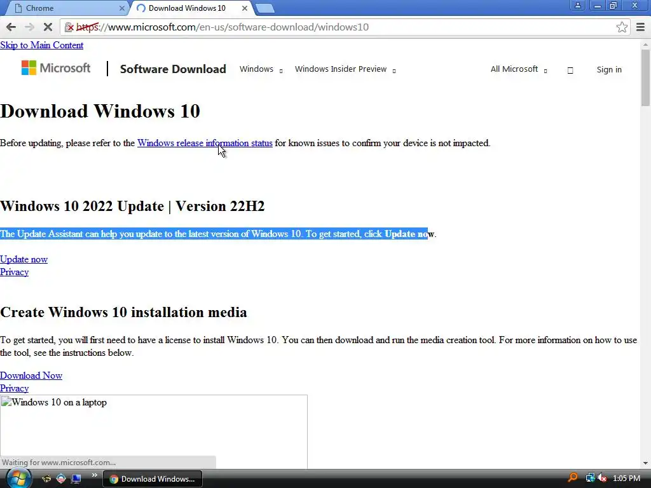Open the Chrome hamburger menu
This screenshot has width=651, height=488.
[641, 27]
